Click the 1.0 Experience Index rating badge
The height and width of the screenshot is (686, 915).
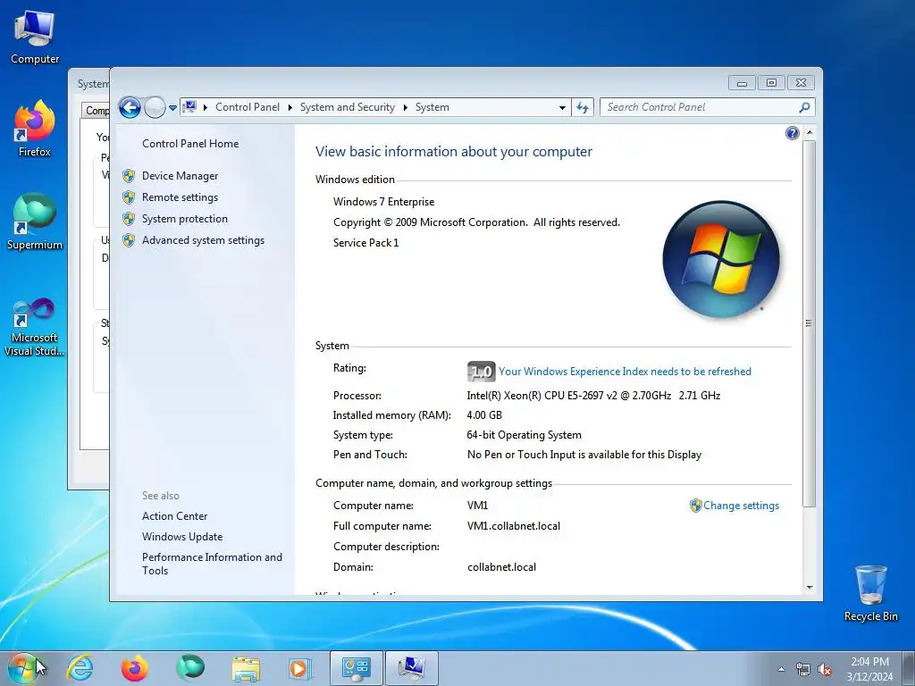[482, 372]
